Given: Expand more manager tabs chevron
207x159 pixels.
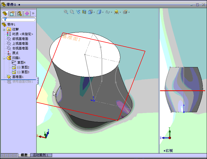Looking at the screenshot, I should (33, 13).
